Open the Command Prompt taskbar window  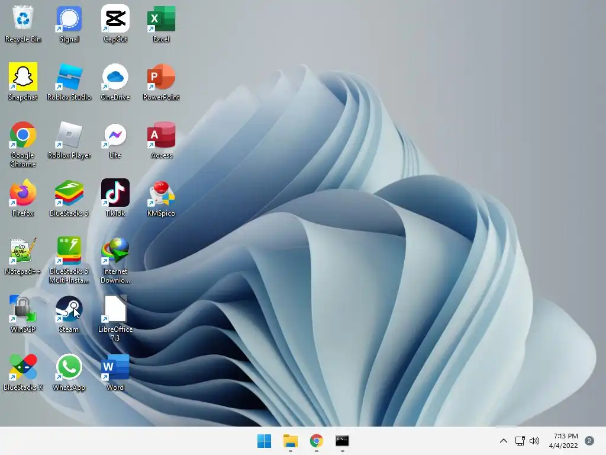tap(342, 441)
